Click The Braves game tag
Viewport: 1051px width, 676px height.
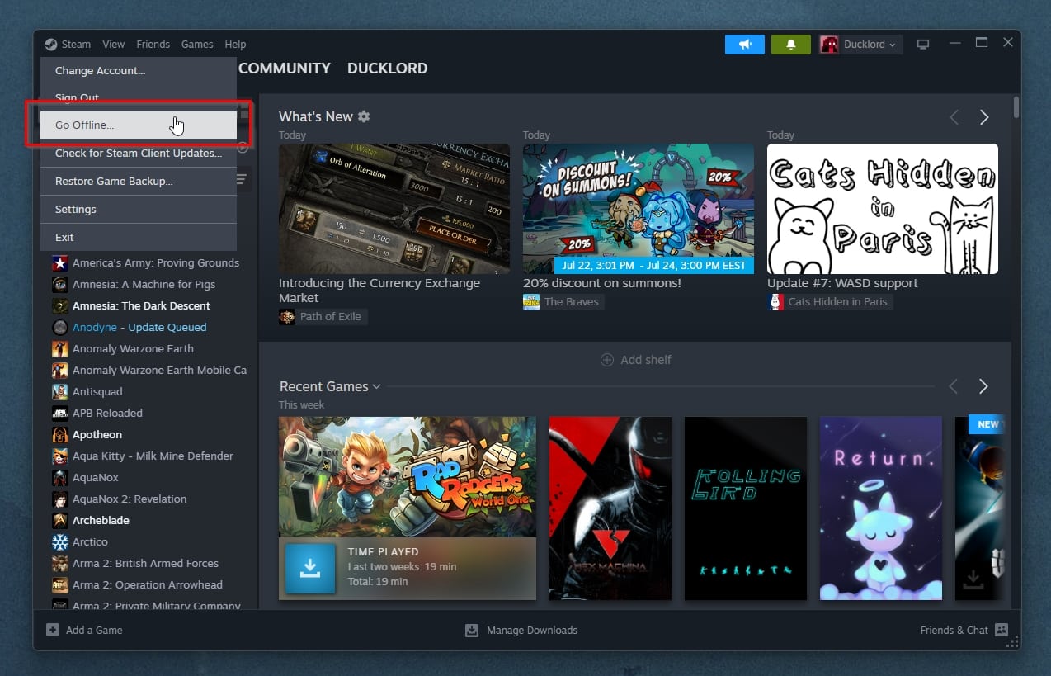563,301
